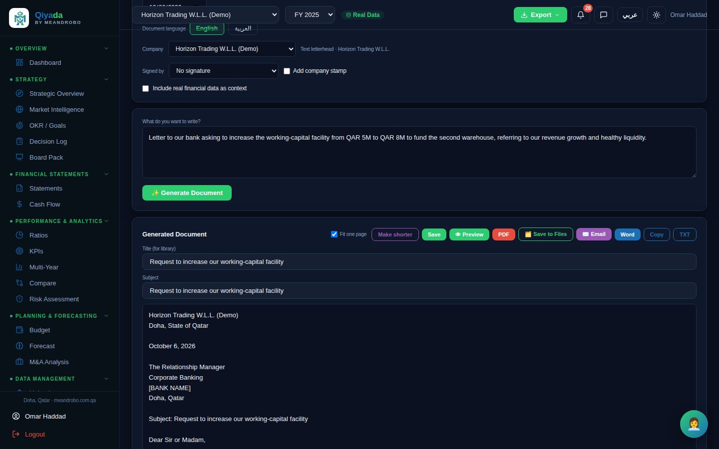Viewport: 719px width, 449px height.
Task: Click the Cash Flow dollar icon
Action: [19, 204]
